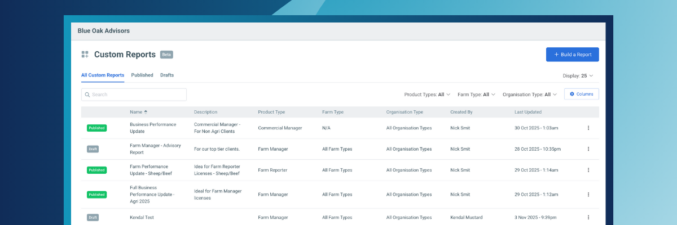Click 'Commercial Manager' product type cell
The width and height of the screenshot is (677, 225).
280,128
